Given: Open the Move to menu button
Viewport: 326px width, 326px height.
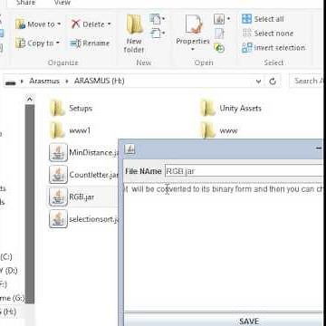Looking at the screenshot, I should point(38,24).
